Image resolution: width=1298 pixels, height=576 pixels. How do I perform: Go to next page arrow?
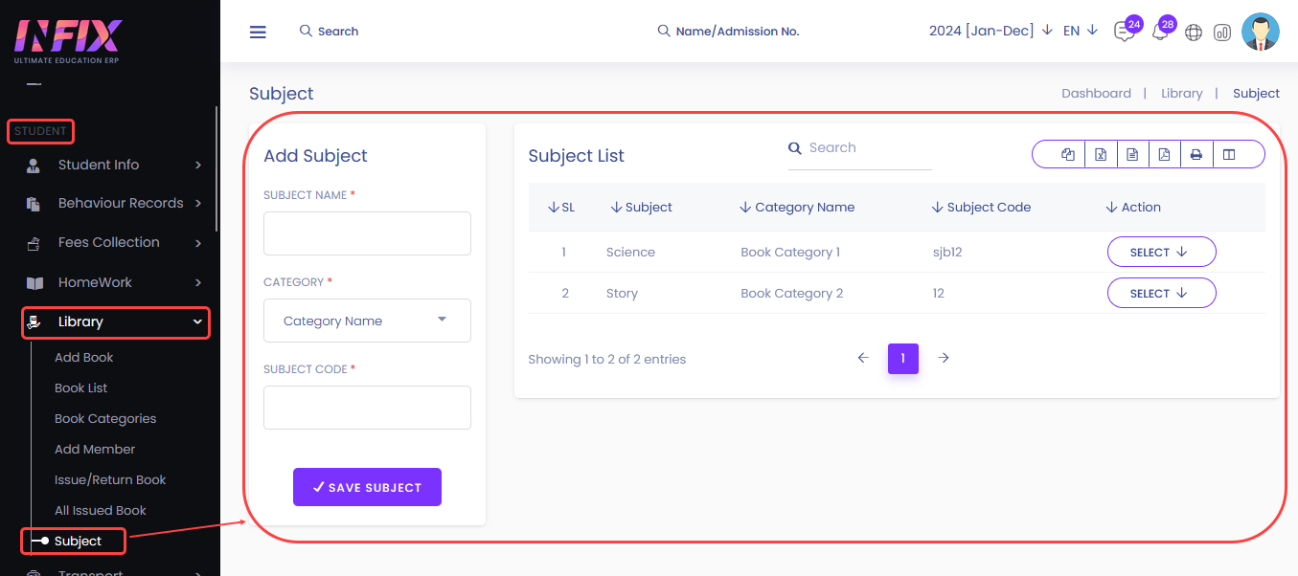(944, 358)
